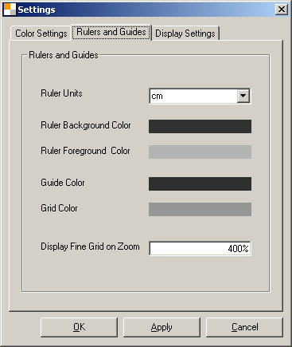Open the Display Settings tab
The height and width of the screenshot is (347, 292).
[x=185, y=34]
